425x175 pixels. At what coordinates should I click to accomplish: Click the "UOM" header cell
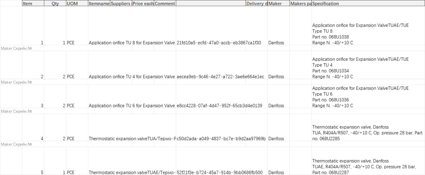(x=76, y=4)
